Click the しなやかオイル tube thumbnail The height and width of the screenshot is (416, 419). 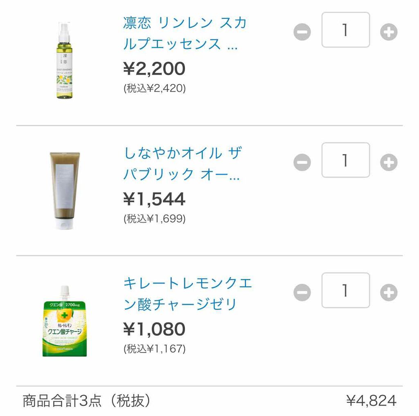[x=65, y=189]
